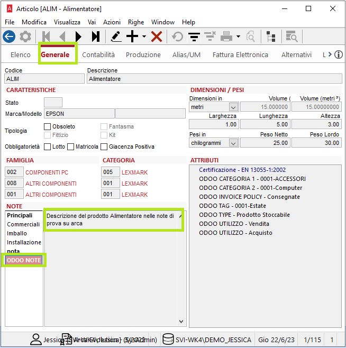Open the Azioni menu
Screen dimensions: 346x348
point(112,22)
